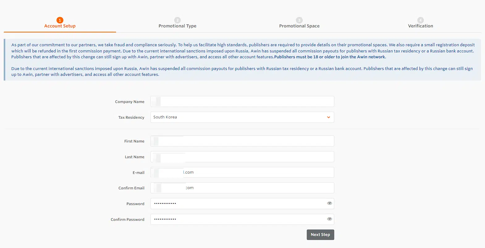Switch to the Promotional Space tab
Image resolution: width=485 pixels, height=248 pixels.
pos(299,26)
